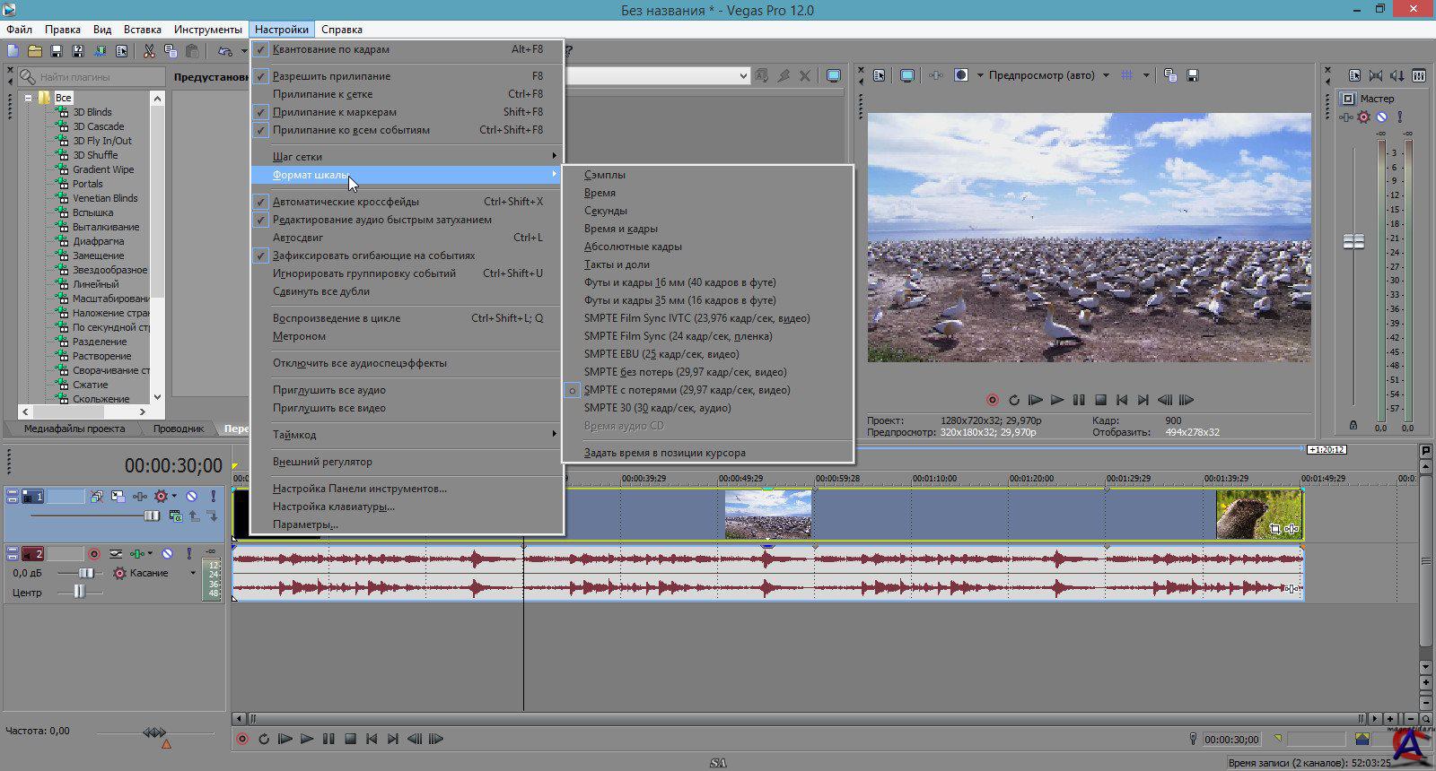Open the Справка menu
The image size is (1436, 771).
tap(341, 30)
